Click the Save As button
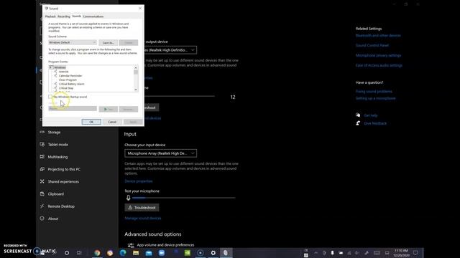 (109, 43)
